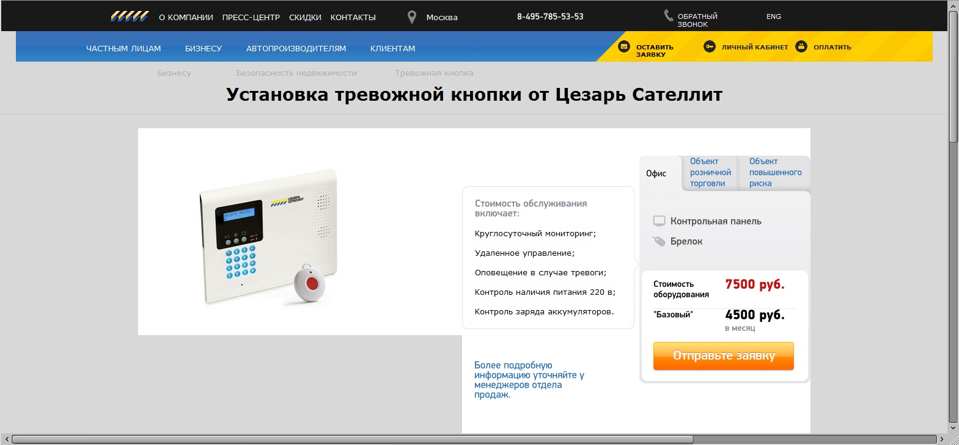This screenshot has height=445, width=959.
Task: Click the key icon for Личный кабинет
Action: [710, 46]
